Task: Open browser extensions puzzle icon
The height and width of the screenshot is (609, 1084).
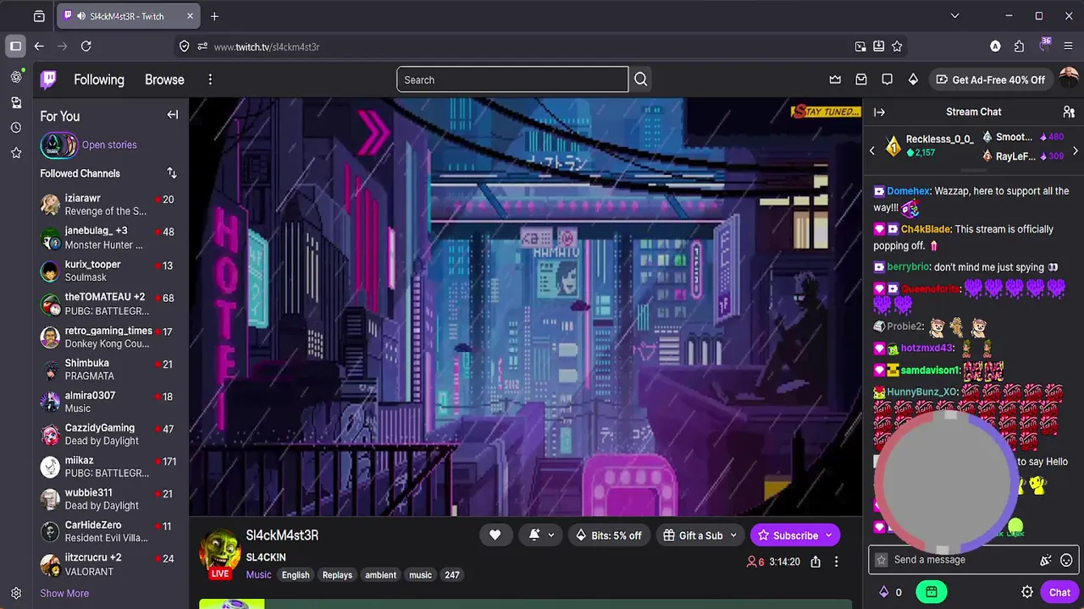Action: (x=1019, y=47)
